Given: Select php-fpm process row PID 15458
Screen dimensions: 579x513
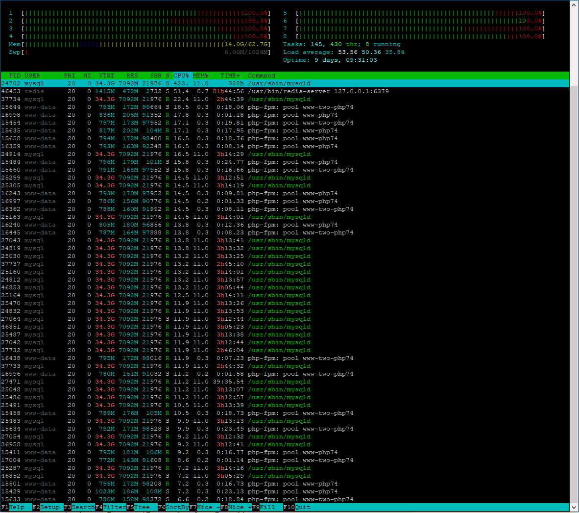Looking at the screenshot, I should click(285, 413).
